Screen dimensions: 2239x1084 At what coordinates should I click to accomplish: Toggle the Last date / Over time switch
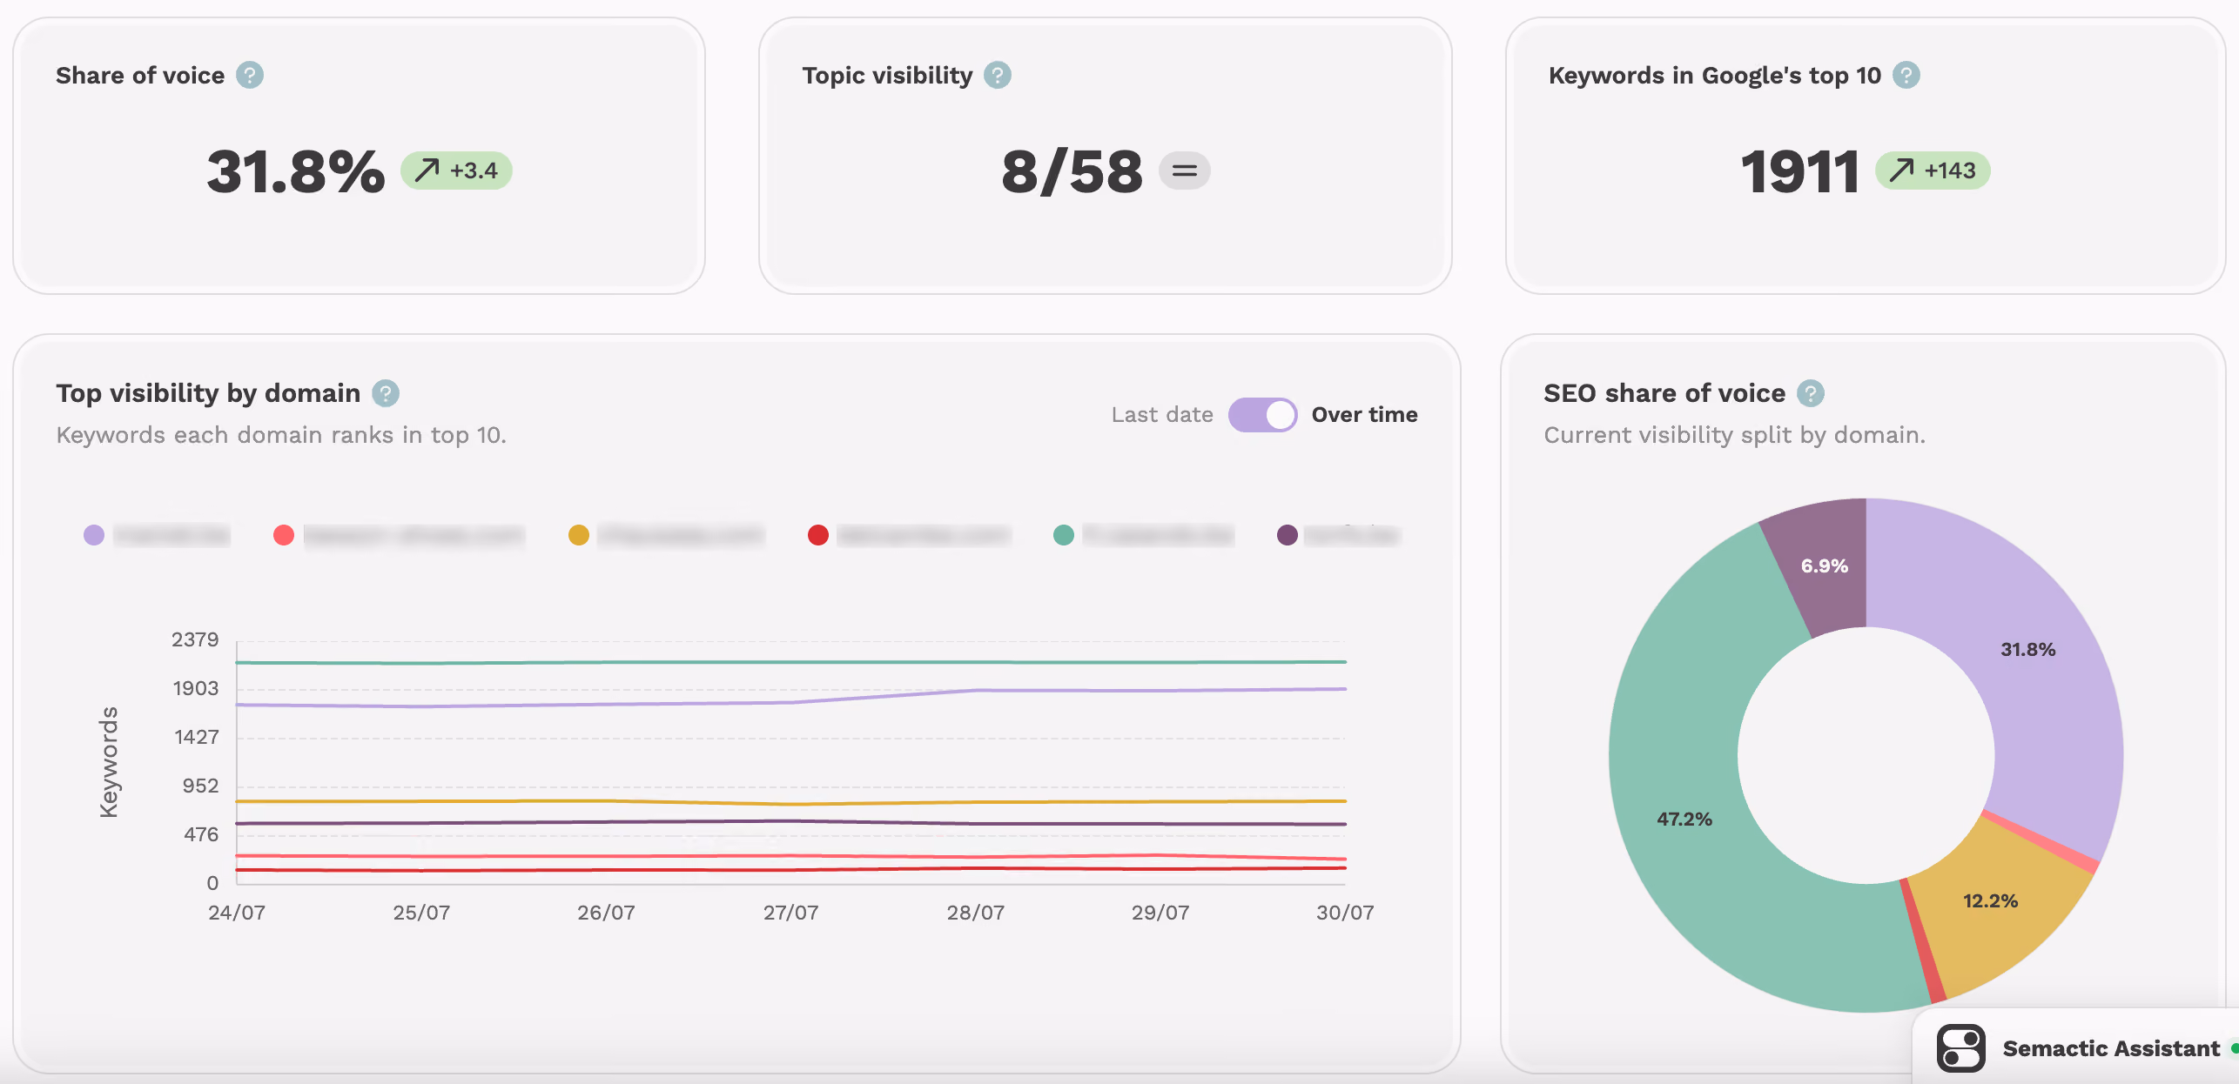point(1262,415)
